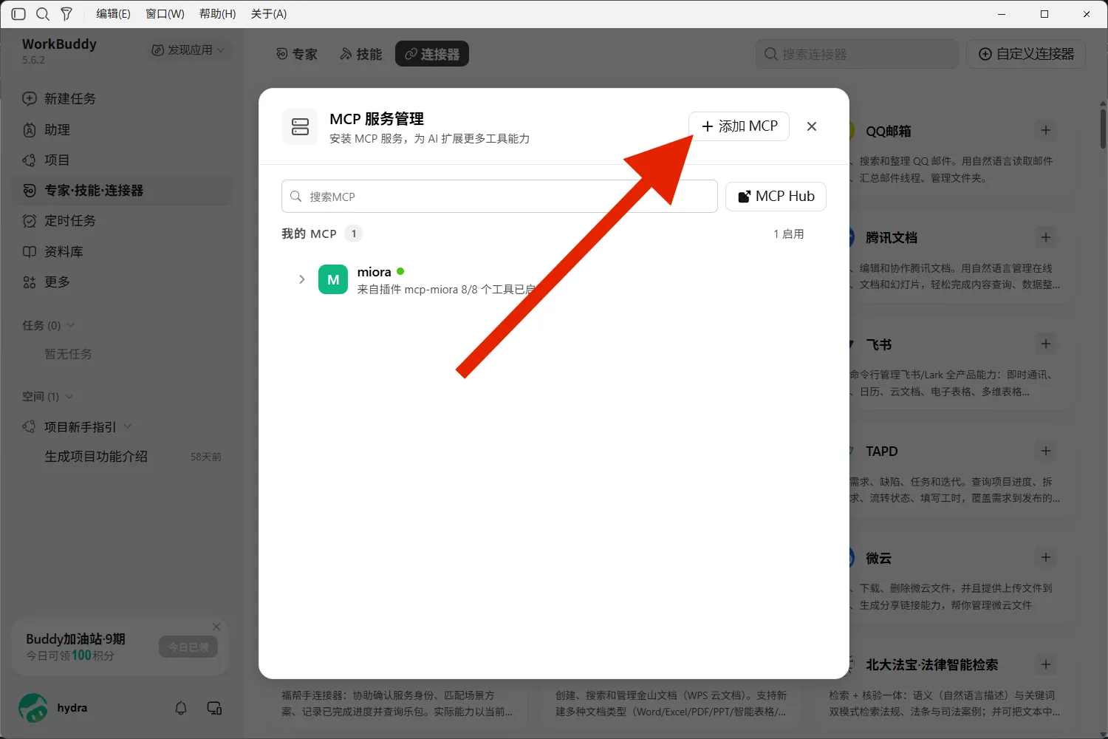Open the 腾讯文档 connector card title
The image size is (1108, 739).
pyautogui.click(x=892, y=238)
